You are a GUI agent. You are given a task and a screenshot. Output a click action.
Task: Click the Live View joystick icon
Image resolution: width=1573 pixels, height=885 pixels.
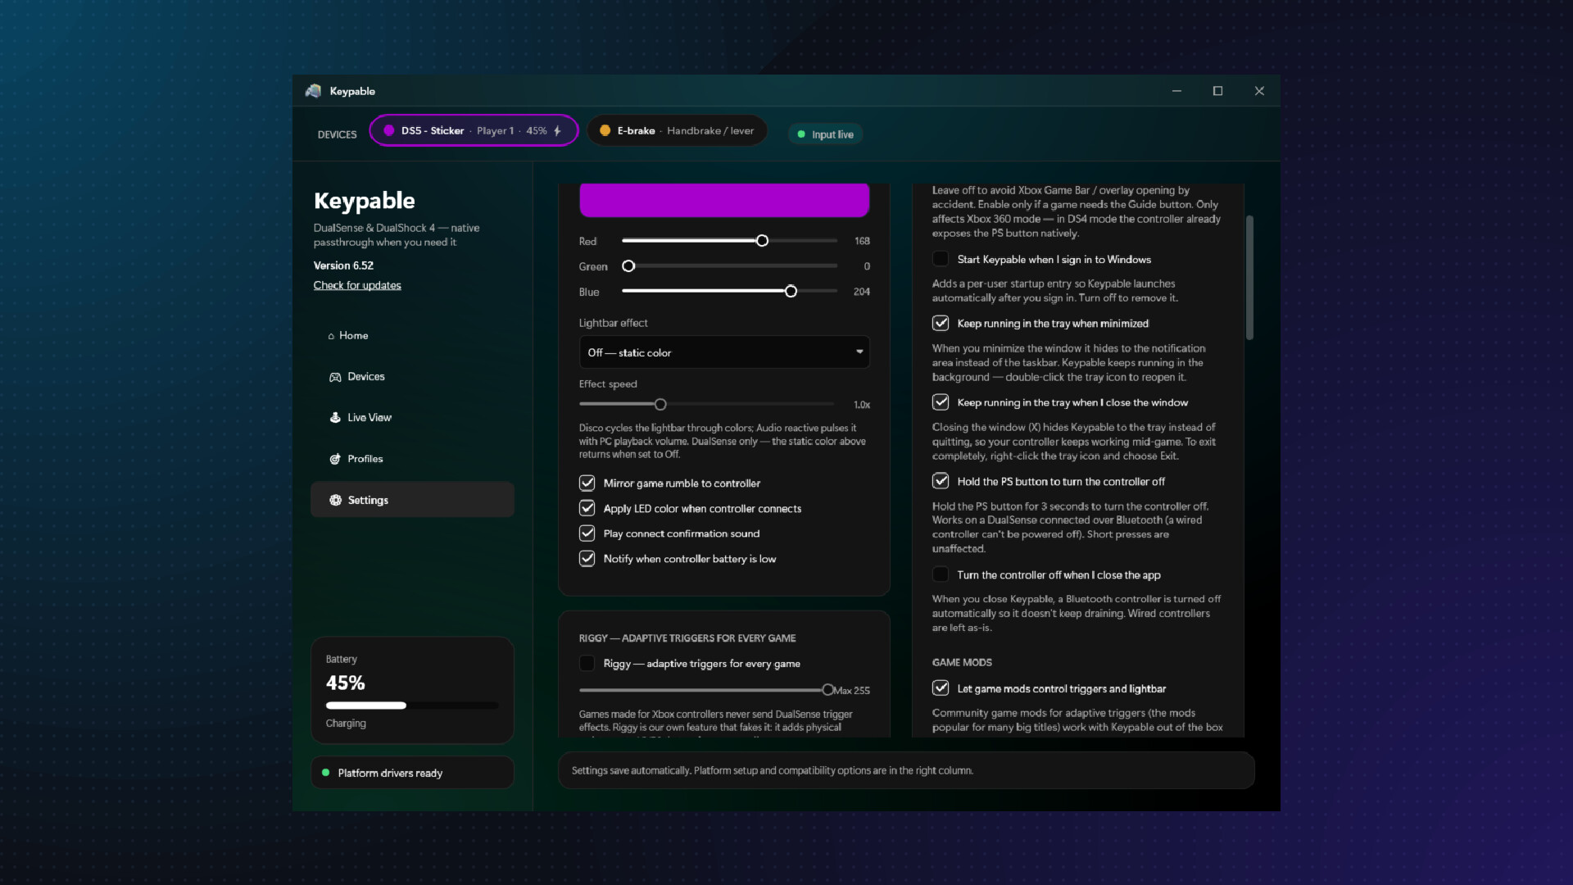tap(335, 418)
